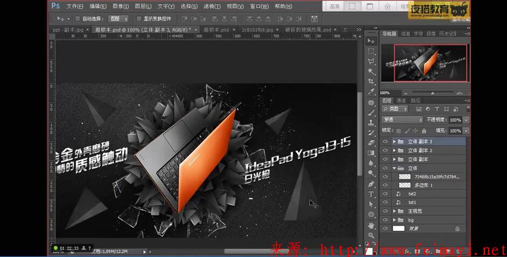The width and height of the screenshot is (507, 257).
Task: Select the Polygon shape tool
Action: pos(371,214)
